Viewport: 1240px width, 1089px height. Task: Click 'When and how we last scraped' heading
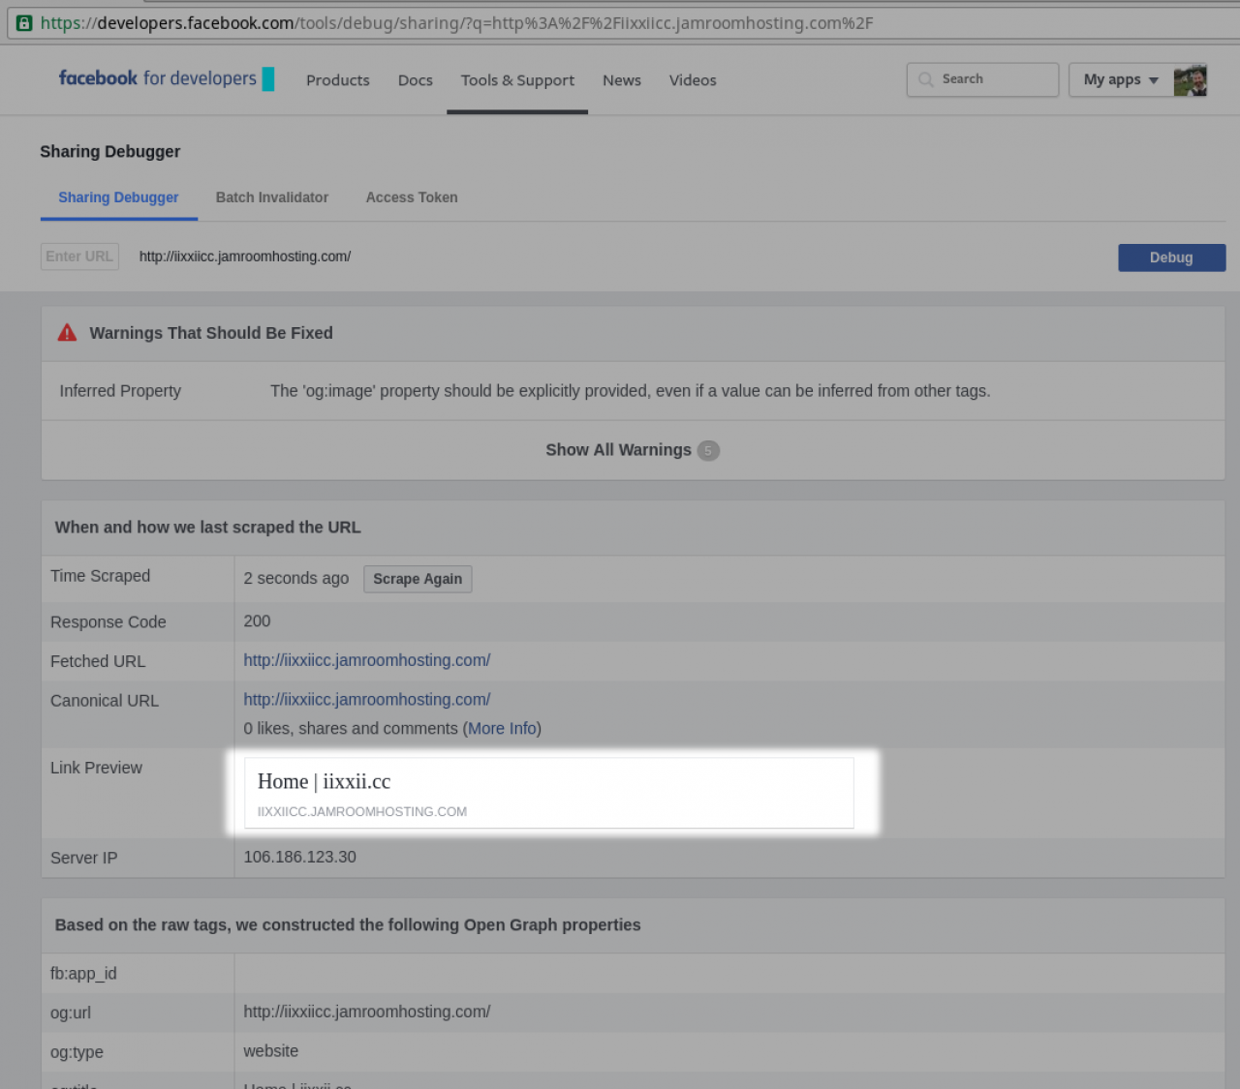pyautogui.click(x=207, y=528)
